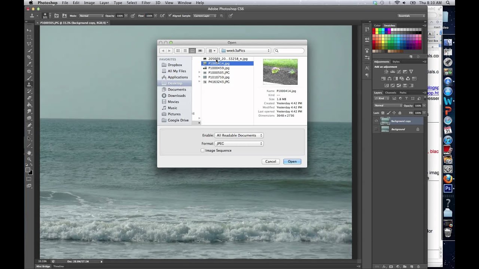
Task: Select the Zoom tool in toolbox
Action: tap(29, 160)
